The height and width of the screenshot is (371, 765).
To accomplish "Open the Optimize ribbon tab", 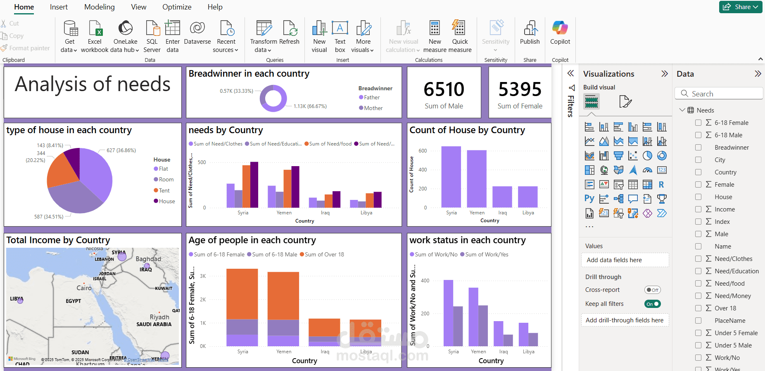I will click(x=177, y=7).
